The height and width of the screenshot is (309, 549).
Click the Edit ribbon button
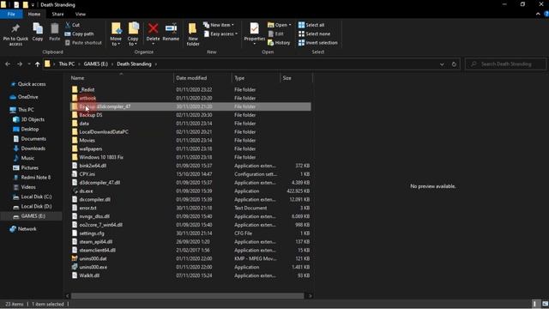click(x=276, y=34)
